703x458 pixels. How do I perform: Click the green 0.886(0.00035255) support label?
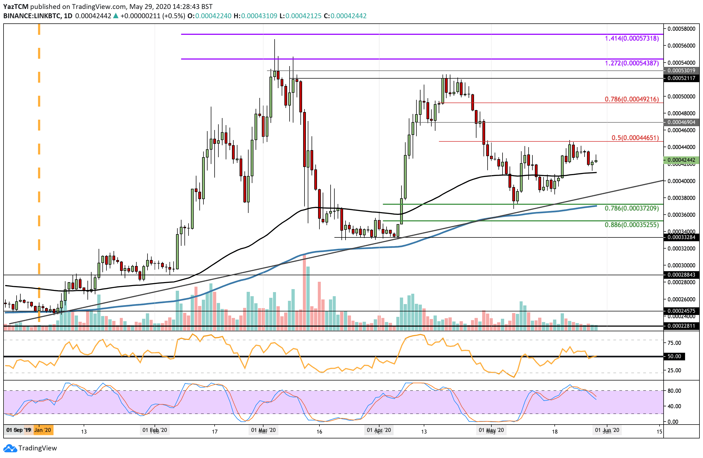pos(632,225)
